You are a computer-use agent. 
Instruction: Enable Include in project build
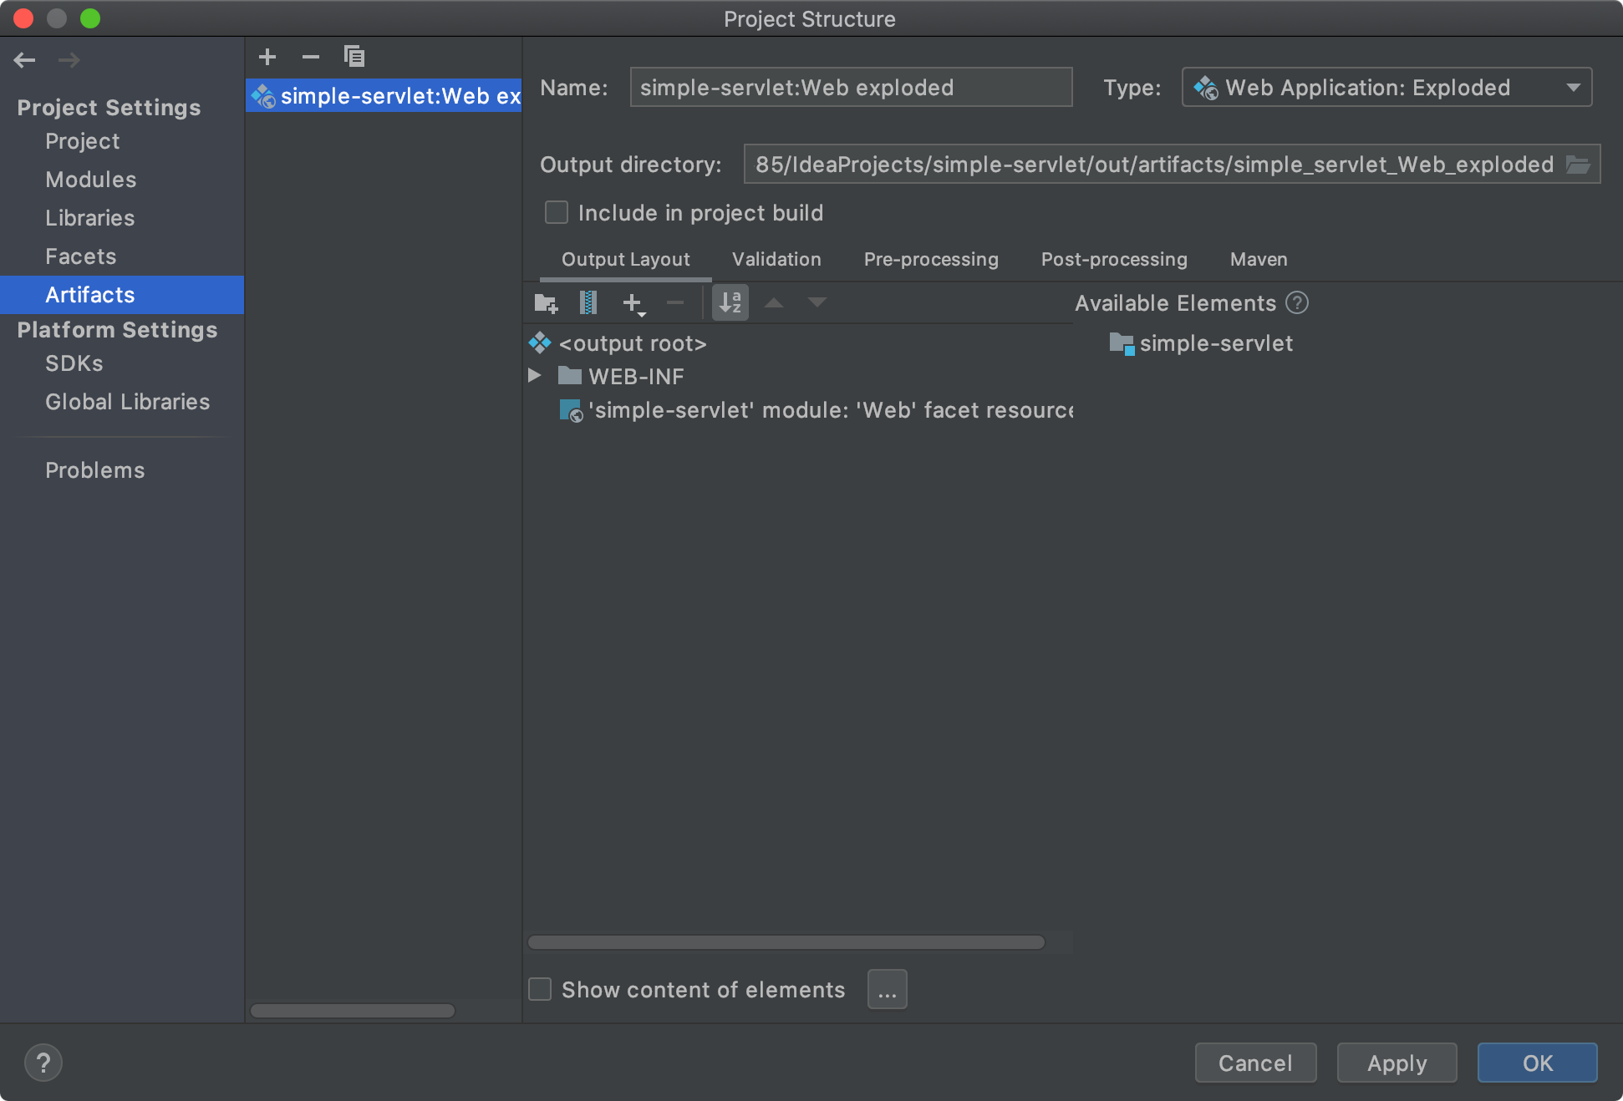pos(557,213)
